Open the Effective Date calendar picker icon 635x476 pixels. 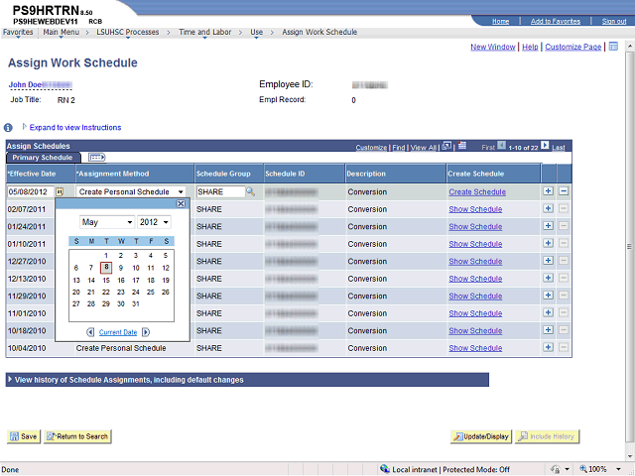[x=60, y=191]
